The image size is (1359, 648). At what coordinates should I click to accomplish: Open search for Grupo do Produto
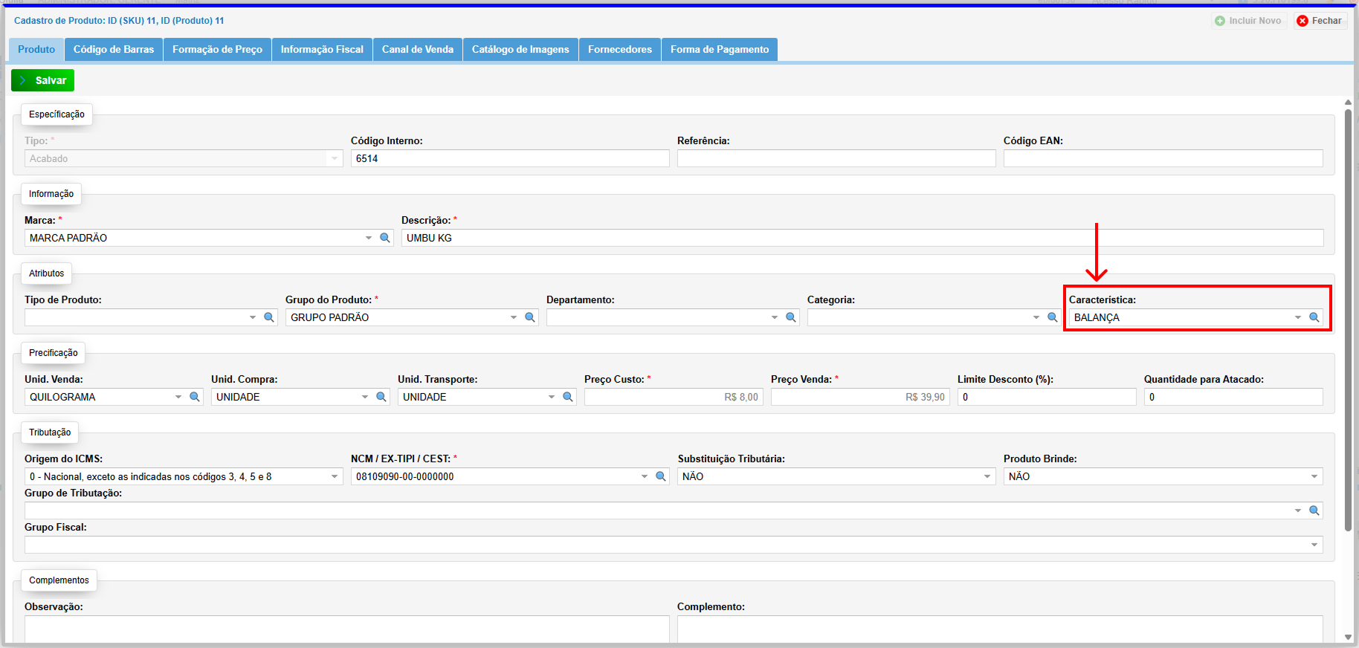530,317
